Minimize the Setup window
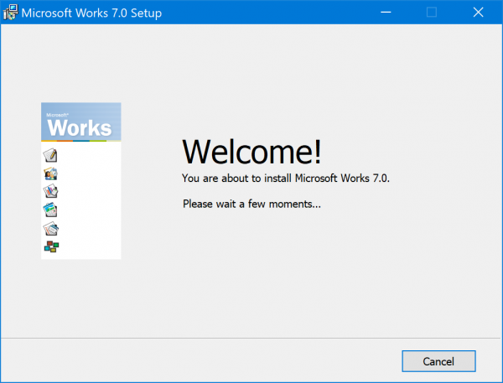The width and height of the screenshot is (503, 383). pos(386,13)
